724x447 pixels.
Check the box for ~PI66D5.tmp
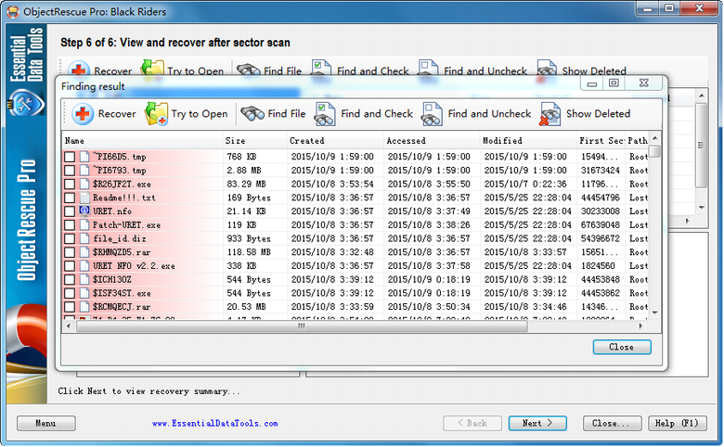(x=70, y=158)
